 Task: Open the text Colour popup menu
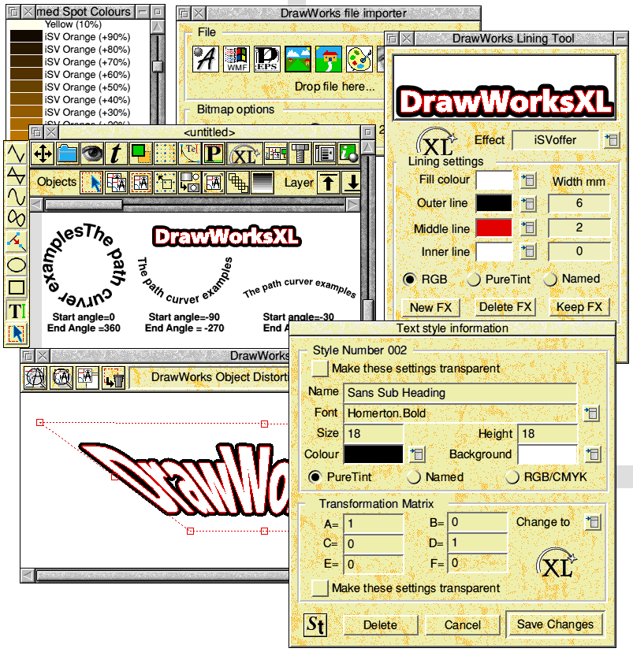coord(417,454)
